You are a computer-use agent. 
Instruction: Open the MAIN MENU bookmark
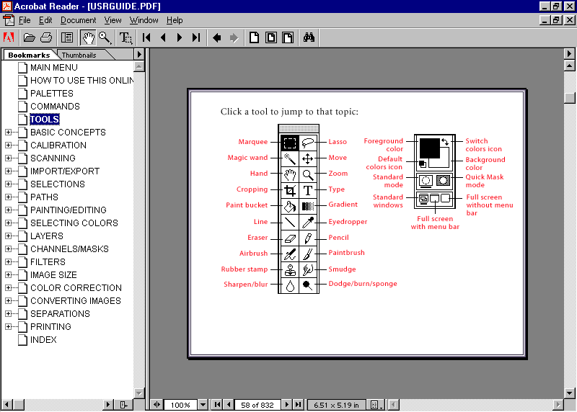(53, 68)
